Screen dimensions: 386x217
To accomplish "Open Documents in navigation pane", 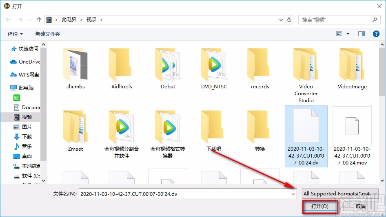I will point(27,107).
